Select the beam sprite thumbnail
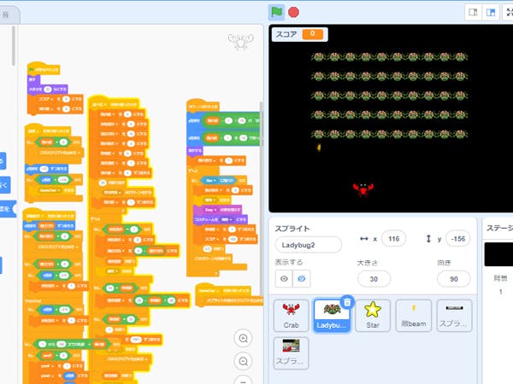Image resolution: width=513 pixels, height=384 pixels. tap(413, 316)
